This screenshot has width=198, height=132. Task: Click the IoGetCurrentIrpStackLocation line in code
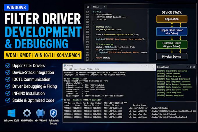(117, 34)
